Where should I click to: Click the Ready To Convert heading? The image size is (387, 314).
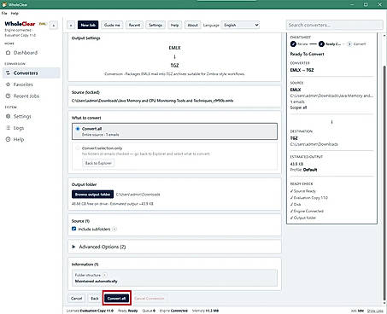coord(307,54)
